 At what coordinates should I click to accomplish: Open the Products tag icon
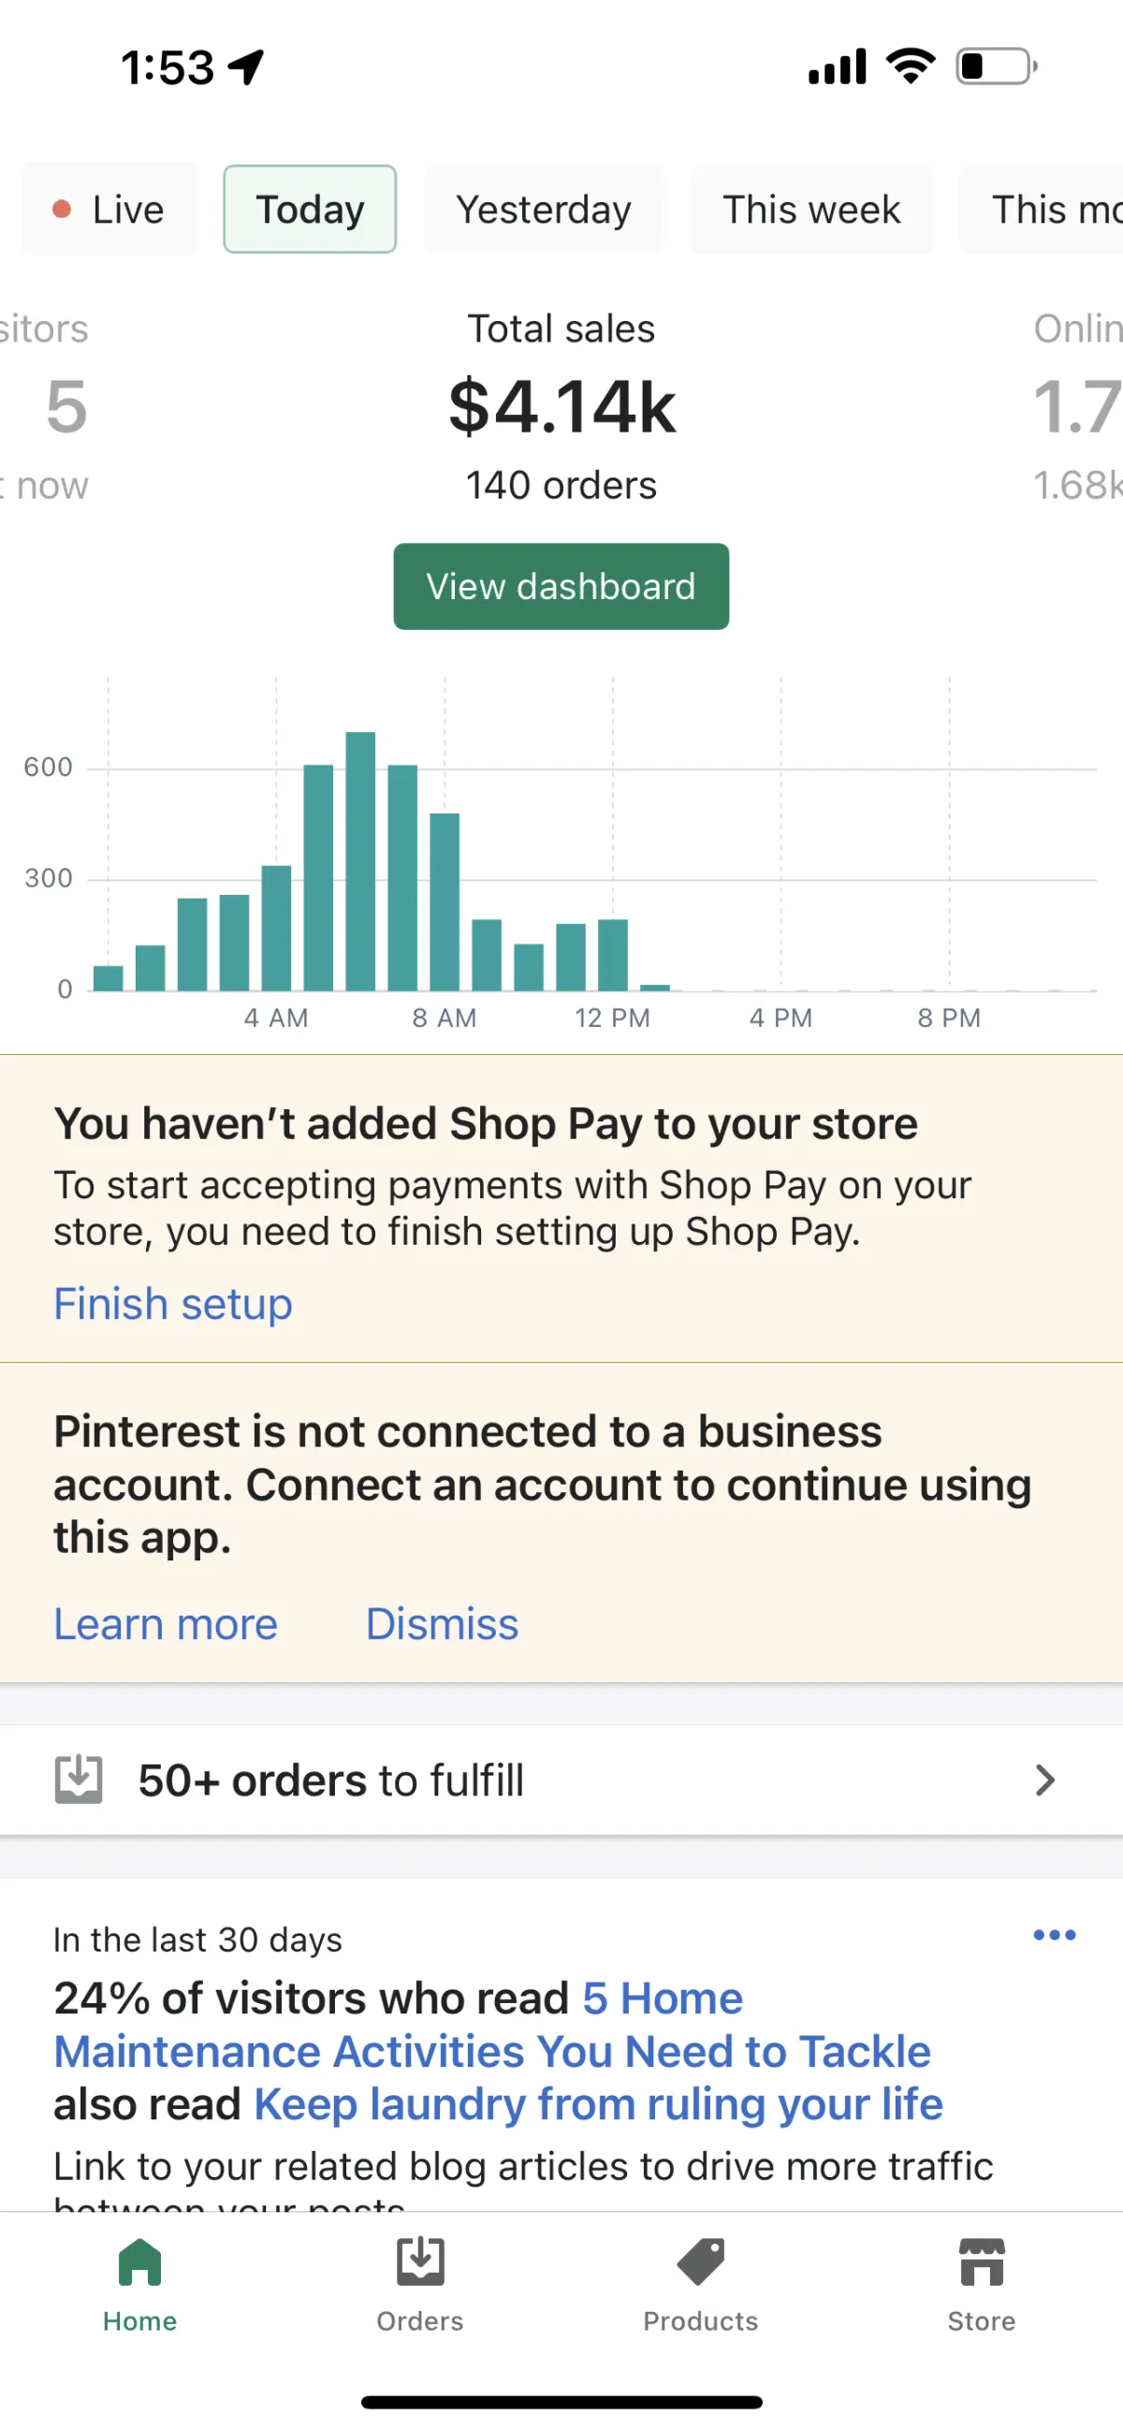point(701,2262)
